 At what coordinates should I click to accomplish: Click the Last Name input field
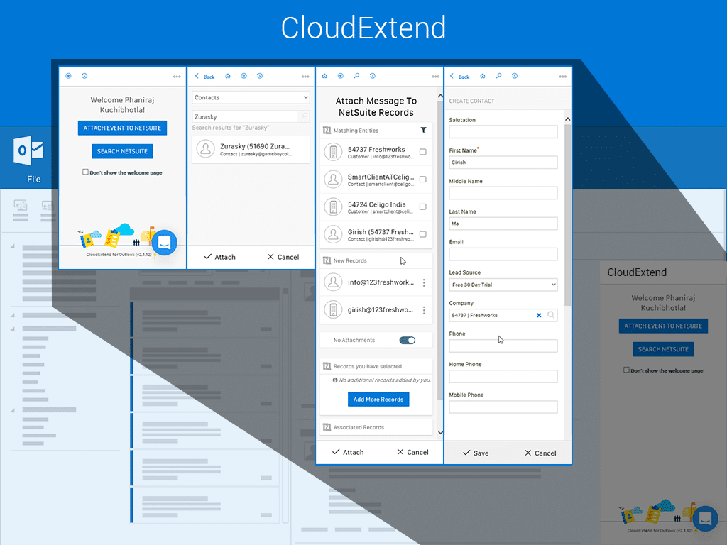503,224
